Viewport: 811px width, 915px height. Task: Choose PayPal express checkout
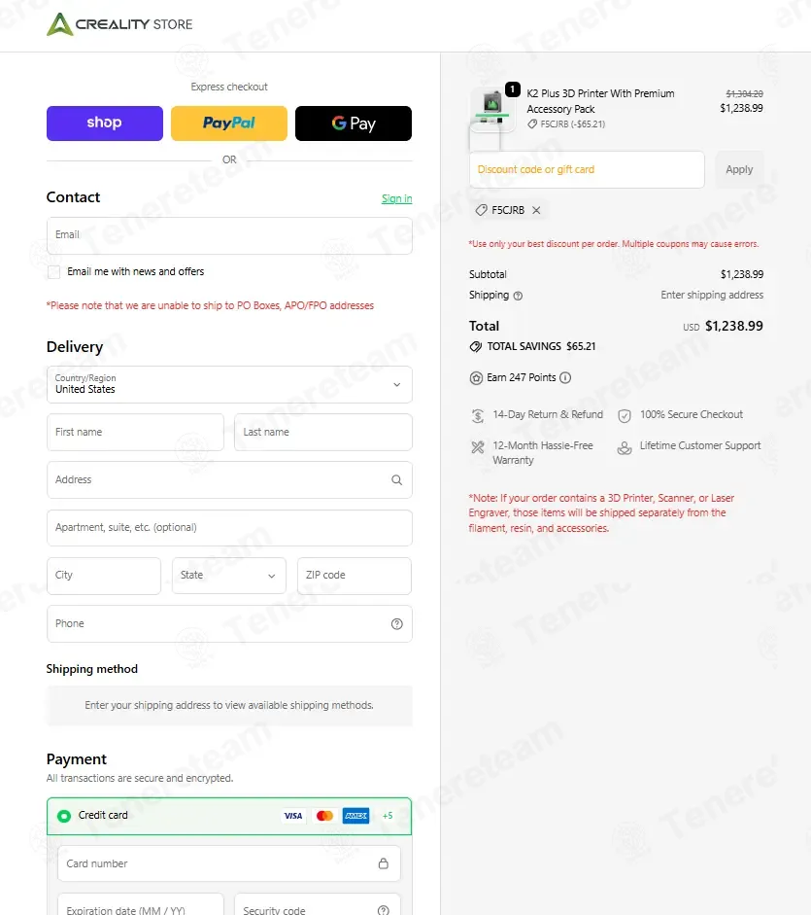(229, 123)
